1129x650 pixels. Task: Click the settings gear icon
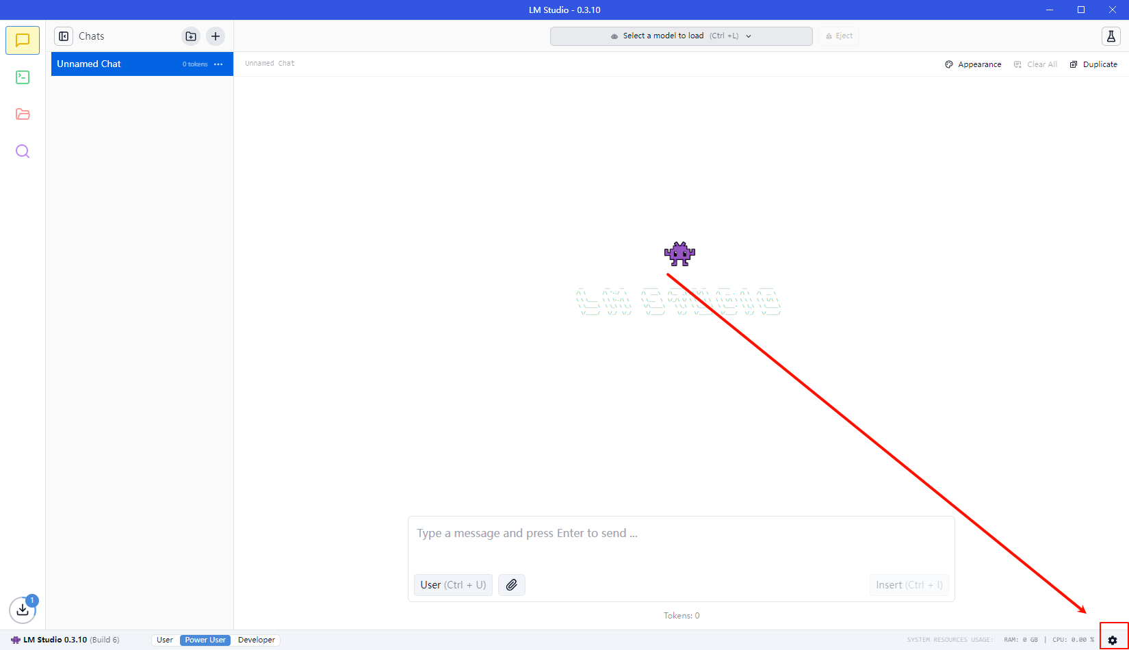pyautogui.click(x=1113, y=640)
